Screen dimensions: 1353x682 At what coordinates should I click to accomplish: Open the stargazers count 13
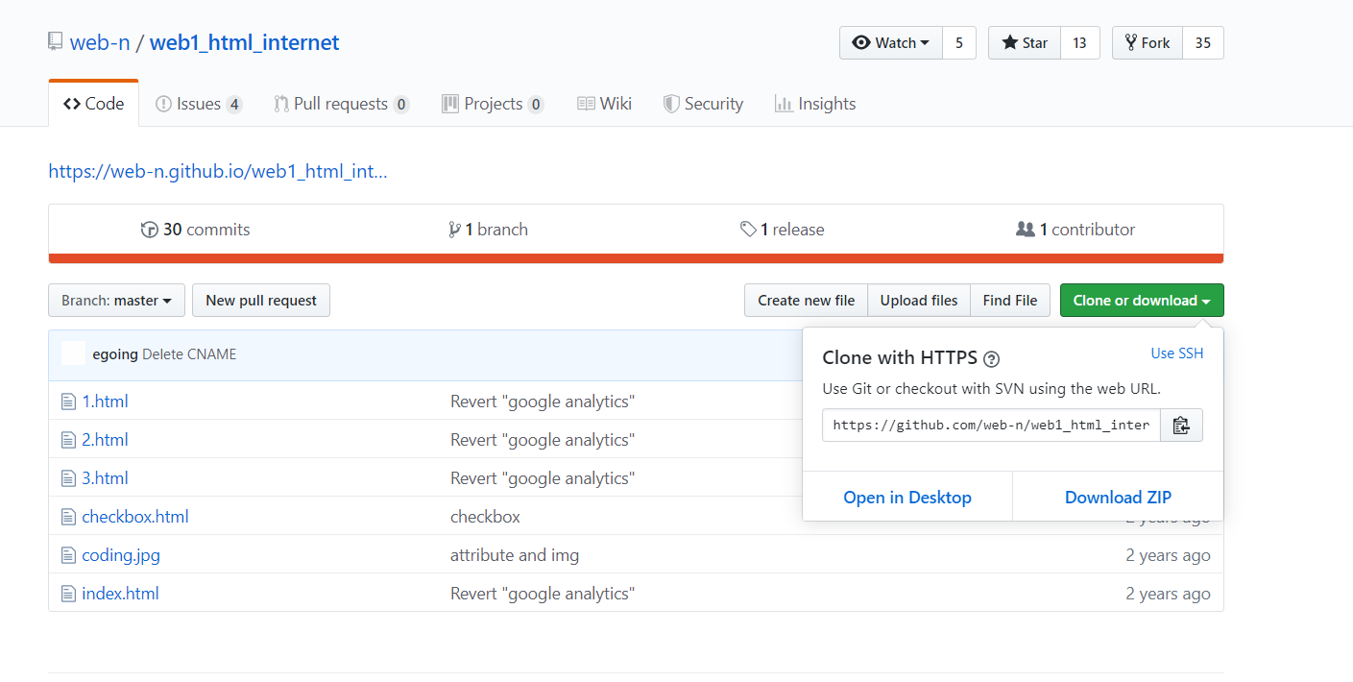[1079, 43]
